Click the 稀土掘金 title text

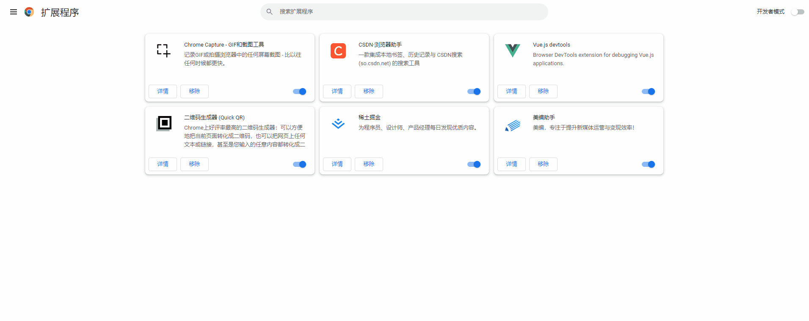coord(370,117)
